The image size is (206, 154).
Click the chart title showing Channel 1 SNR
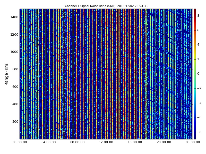[106, 6]
